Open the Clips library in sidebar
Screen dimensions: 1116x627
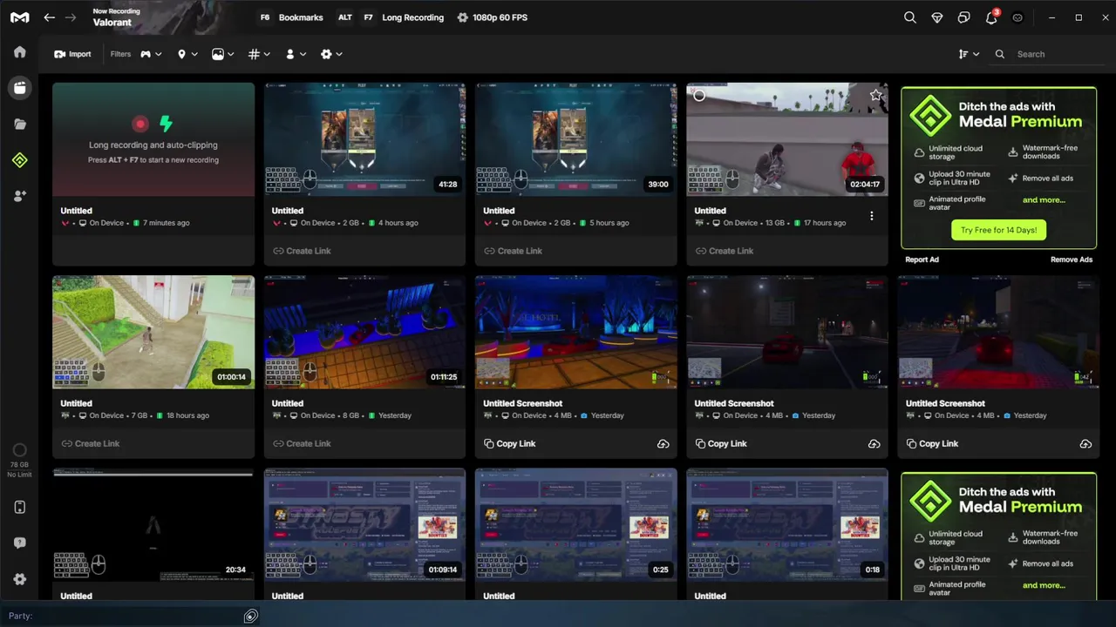click(x=19, y=88)
